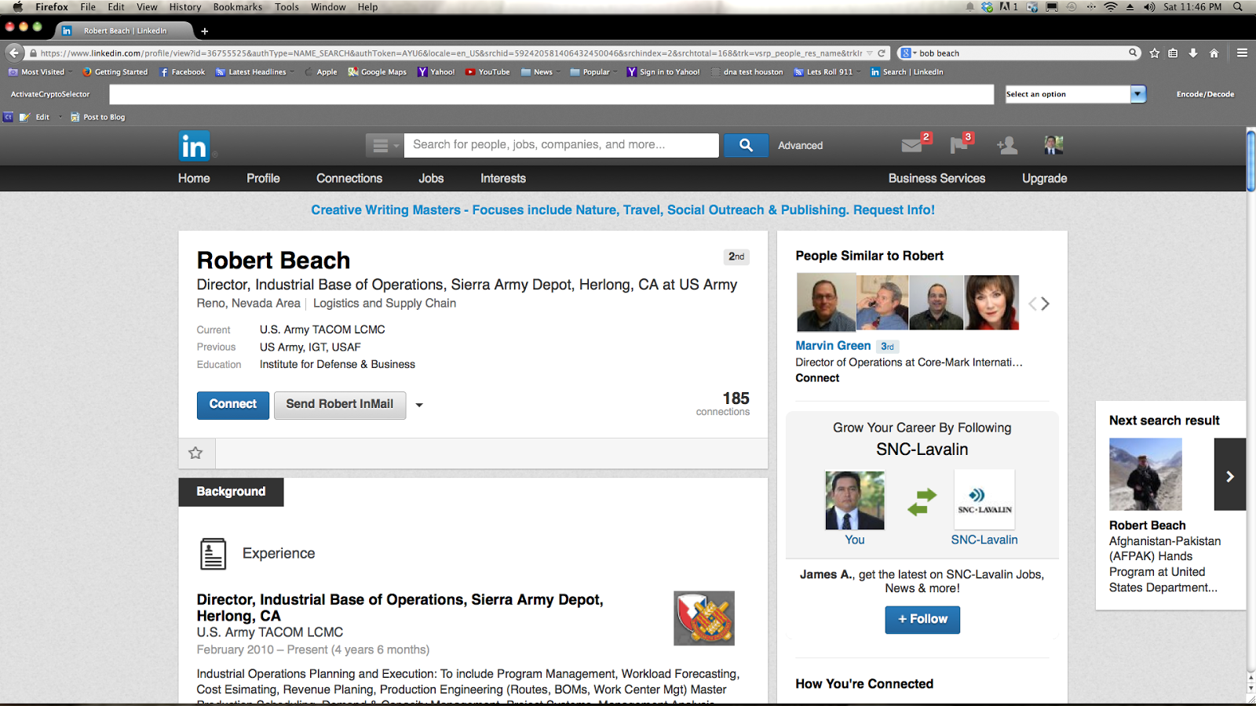Image resolution: width=1256 pixels, height=706 pixels.
Task: Click the site lock icon in URL bar
Action: pyautogui.click(x=33, y=53)
